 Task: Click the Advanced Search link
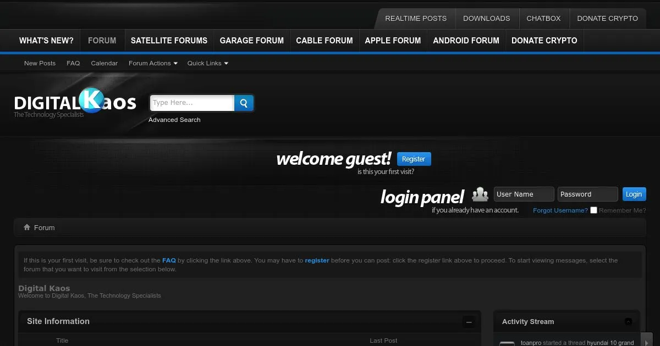[x=174, y=120]
